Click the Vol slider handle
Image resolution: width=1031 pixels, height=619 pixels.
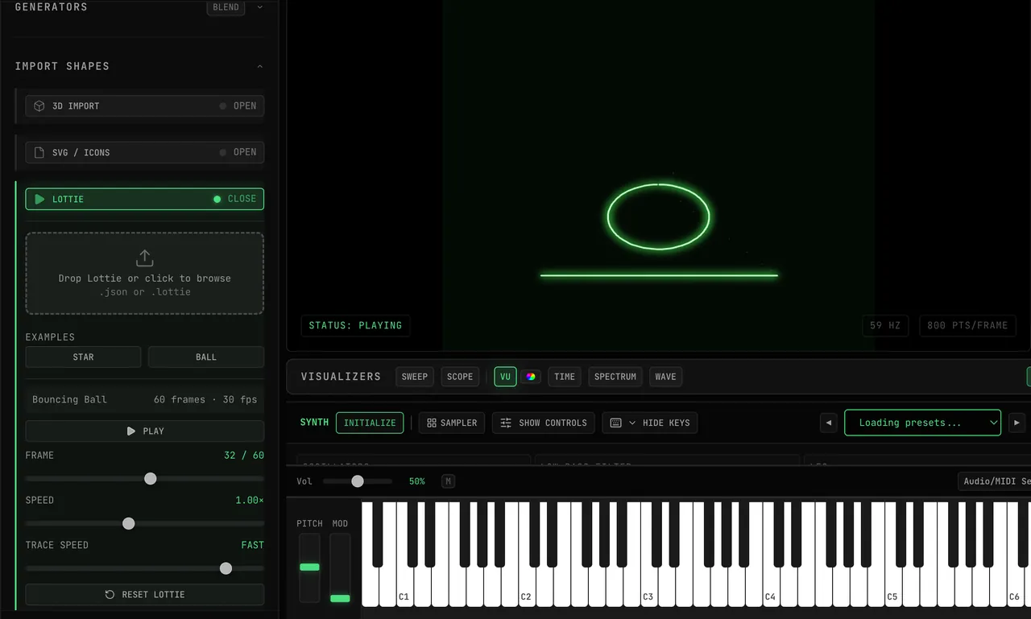tap(358, 481)
